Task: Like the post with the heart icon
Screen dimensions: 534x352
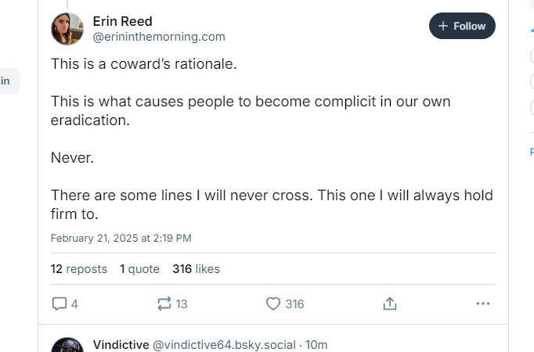Action: coord(273,304)
